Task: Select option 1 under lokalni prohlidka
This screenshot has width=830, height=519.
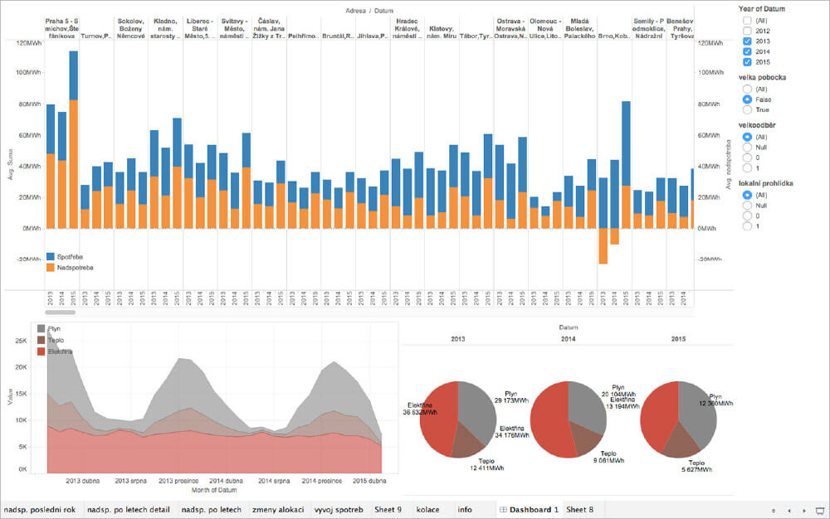Action: (x=748, y=226)
